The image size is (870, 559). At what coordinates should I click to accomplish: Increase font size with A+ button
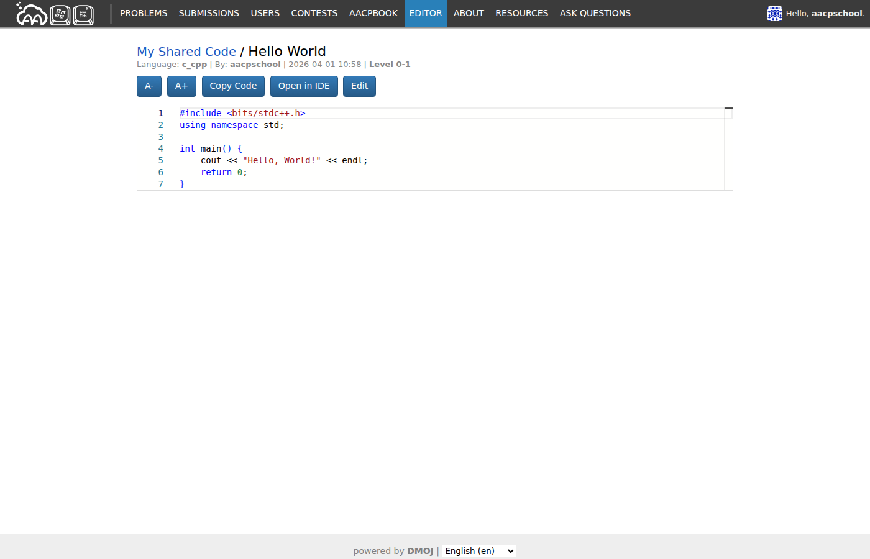[x=181, y=86]
